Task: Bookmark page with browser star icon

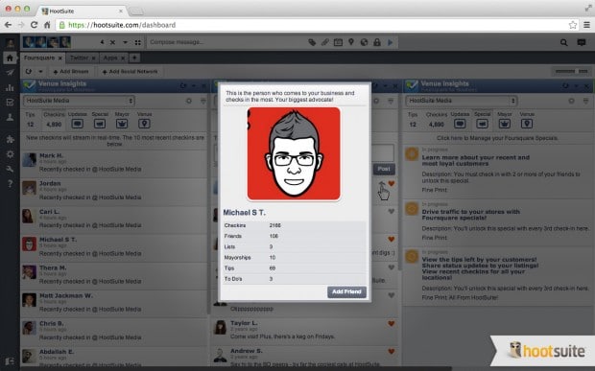Action: coord(573,25)
